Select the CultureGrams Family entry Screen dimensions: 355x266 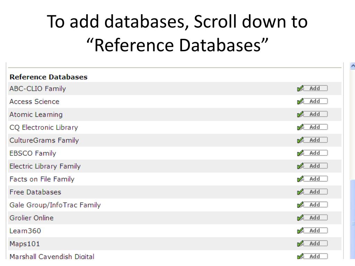coord(44,141)
